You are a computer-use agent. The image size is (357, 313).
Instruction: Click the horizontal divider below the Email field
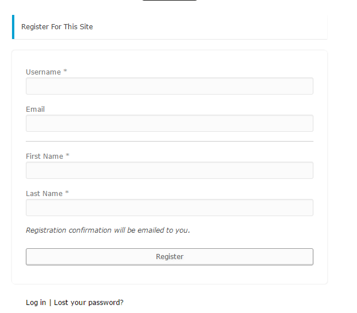[170, 141]
